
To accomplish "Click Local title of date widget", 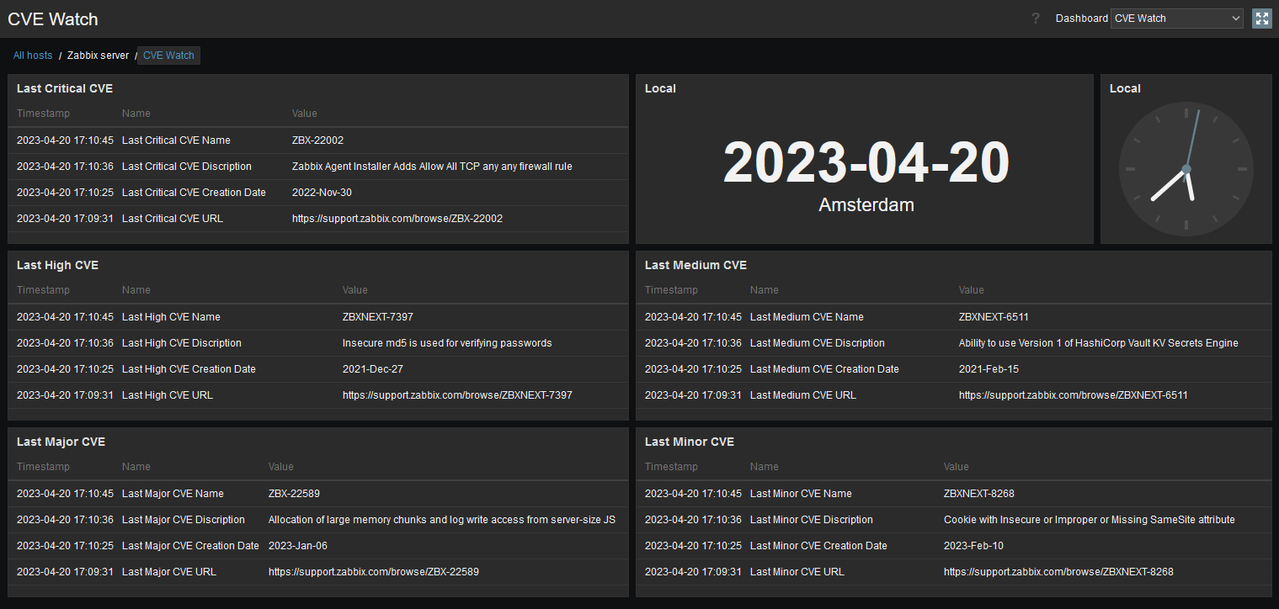I will [660, 88].
